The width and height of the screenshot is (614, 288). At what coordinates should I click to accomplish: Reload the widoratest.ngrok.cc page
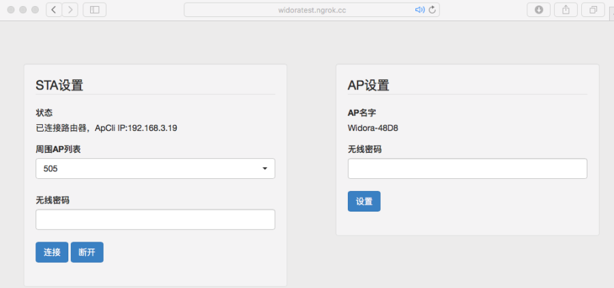point(433,10)
